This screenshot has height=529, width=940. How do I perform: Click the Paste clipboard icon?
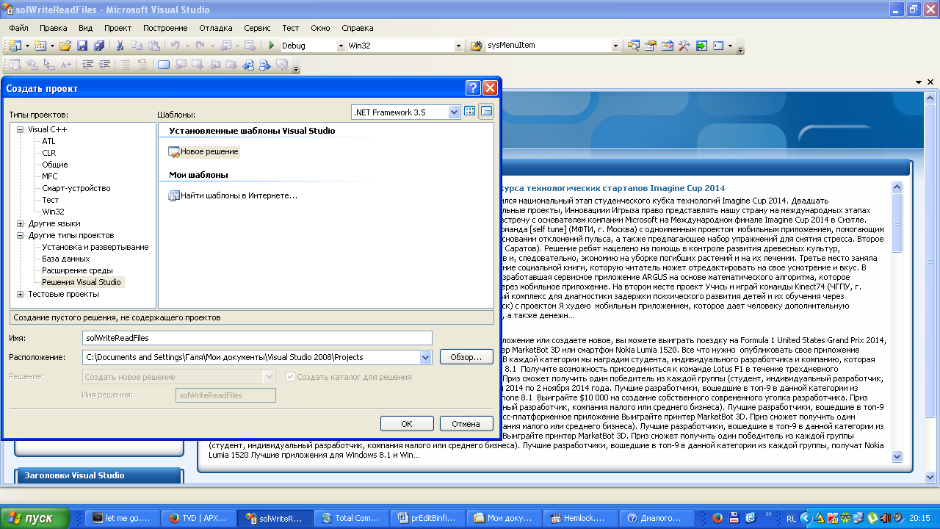[154, 46]
